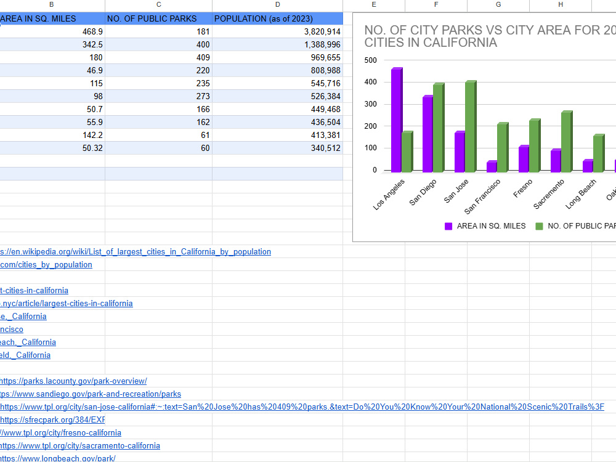The width and height of the screenshot is (616, 462).
Task: Select the cell containing 46.9
Action: [x=52, y=70]
